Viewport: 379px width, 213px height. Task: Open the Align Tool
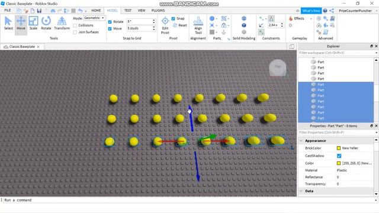(x=198, y=25)
